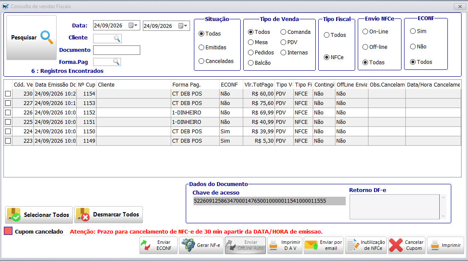Click the Gerar NF-e button

[x=201, y=245]
